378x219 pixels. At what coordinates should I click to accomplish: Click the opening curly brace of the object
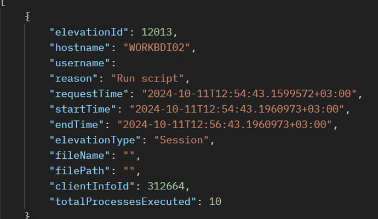pos(27,16)
